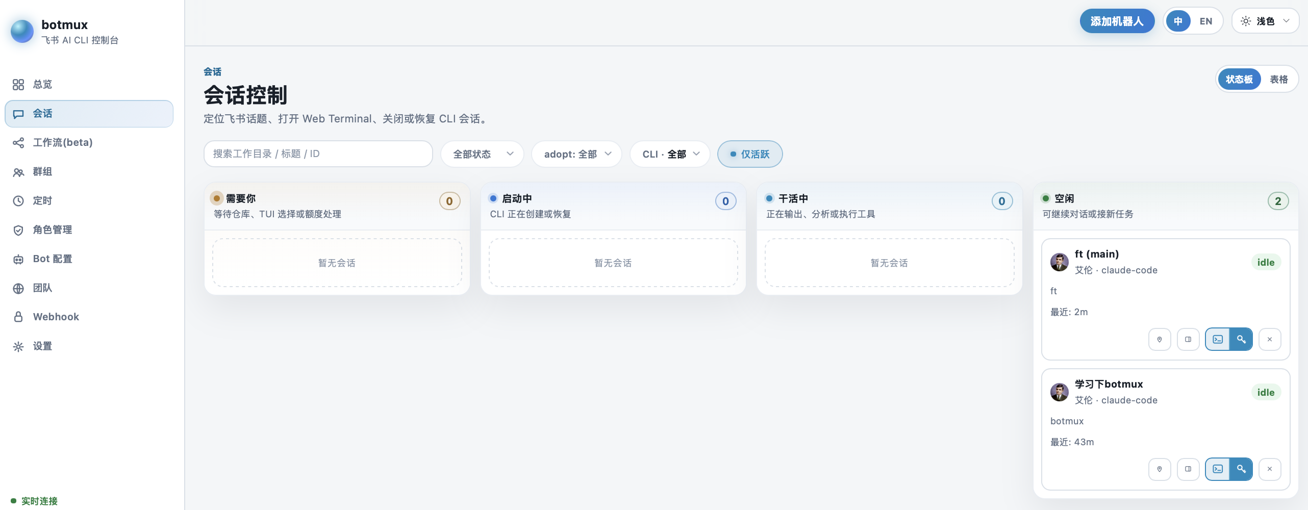Open 总览 in the sidebar
1308x510 pixels.
click(x=89, y=85)
